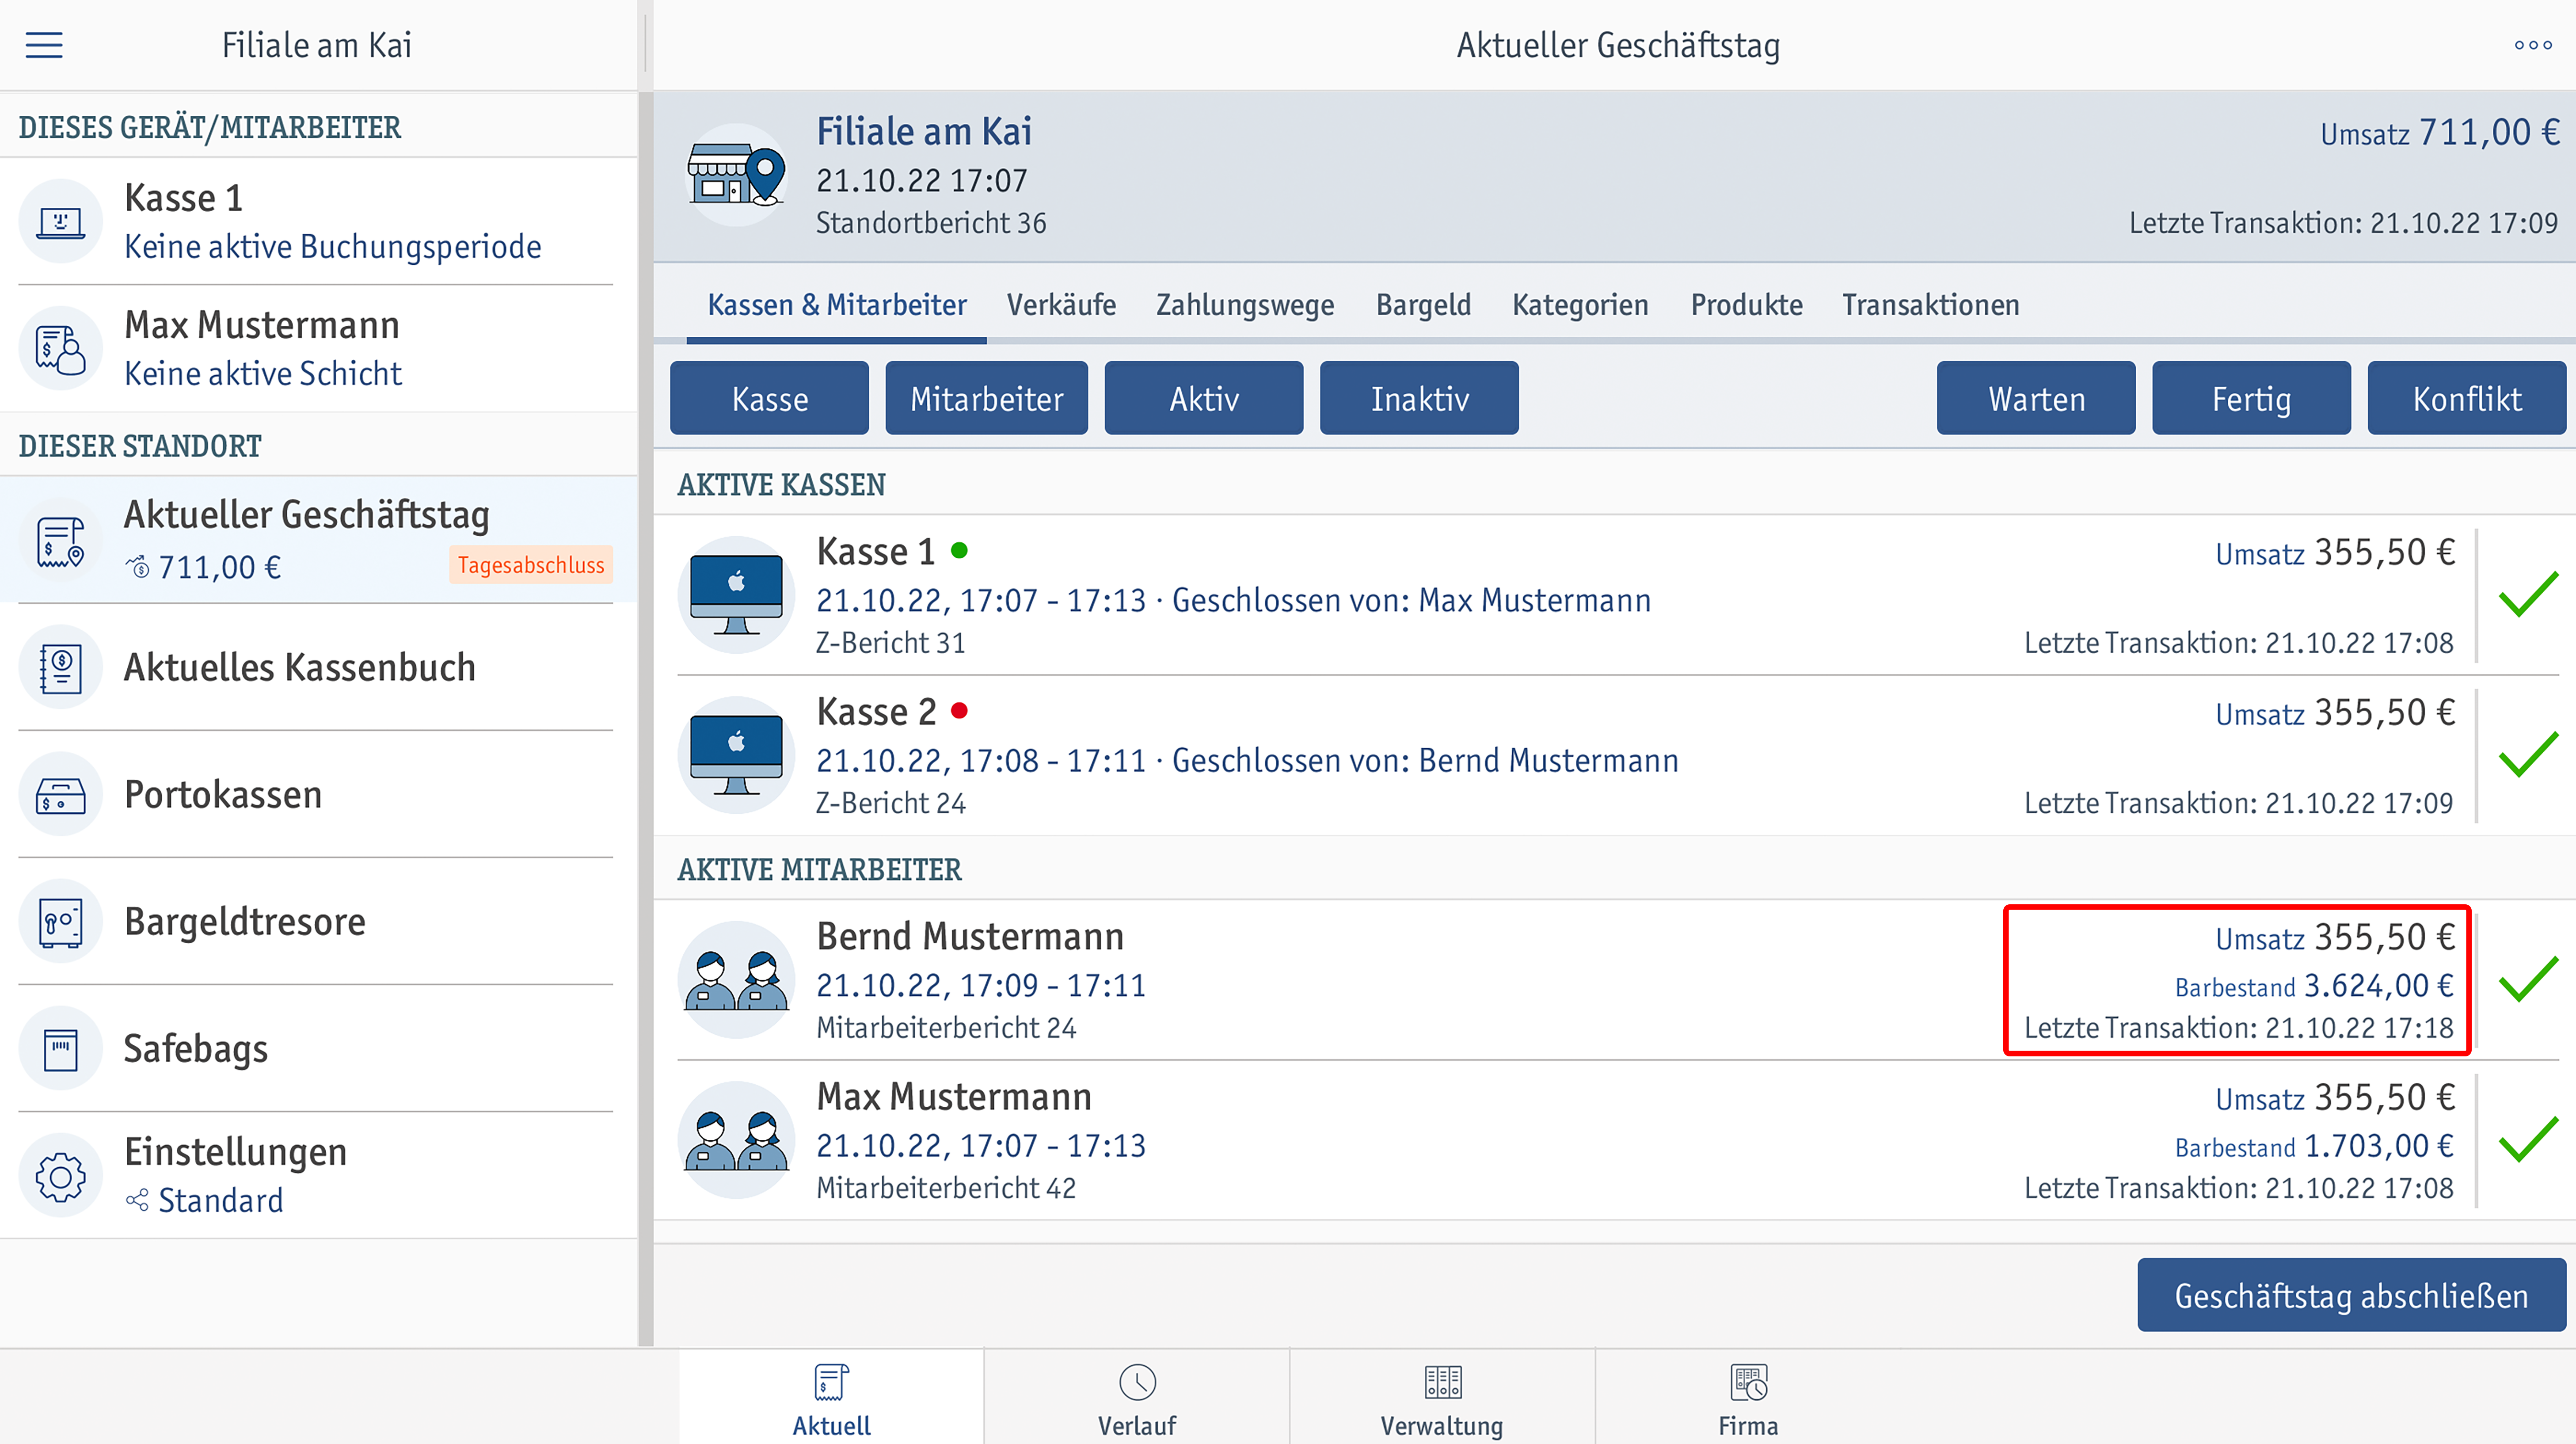Click 'Z-Bericht 31' text
The image size is (2576, 1444).
click(x=890, y=643)
